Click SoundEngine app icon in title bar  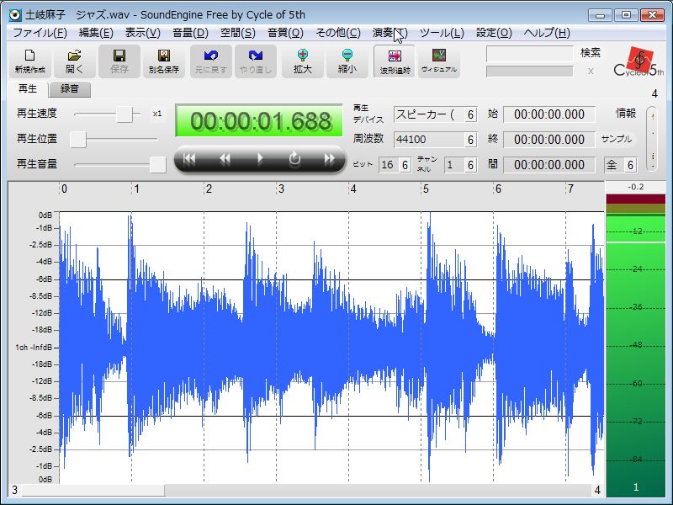coord(15,15)
